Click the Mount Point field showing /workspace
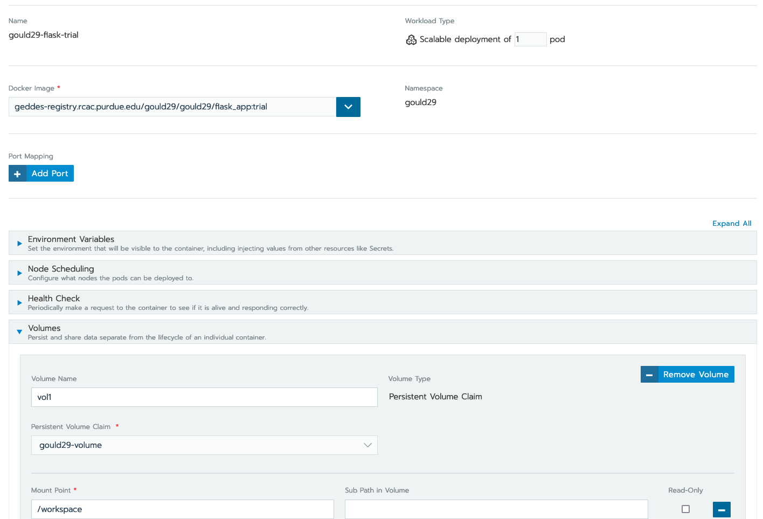Image resolution: width=763 pixels, height=519 pixels. tap(182, 509)
